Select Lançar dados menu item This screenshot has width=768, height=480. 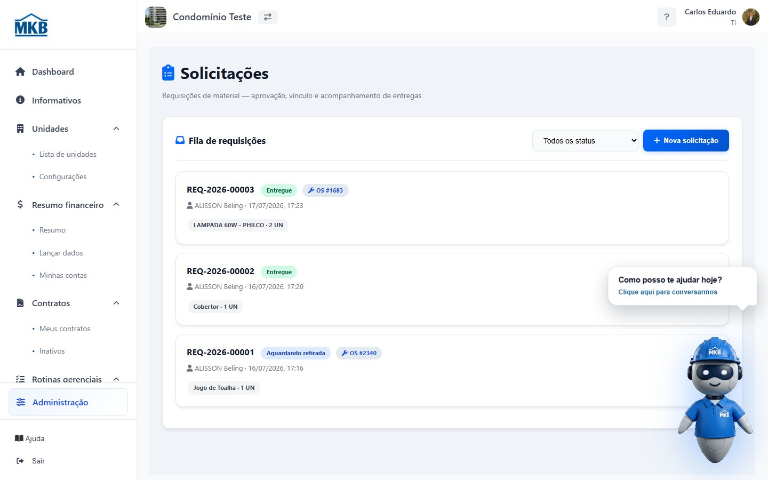[61, 253]
